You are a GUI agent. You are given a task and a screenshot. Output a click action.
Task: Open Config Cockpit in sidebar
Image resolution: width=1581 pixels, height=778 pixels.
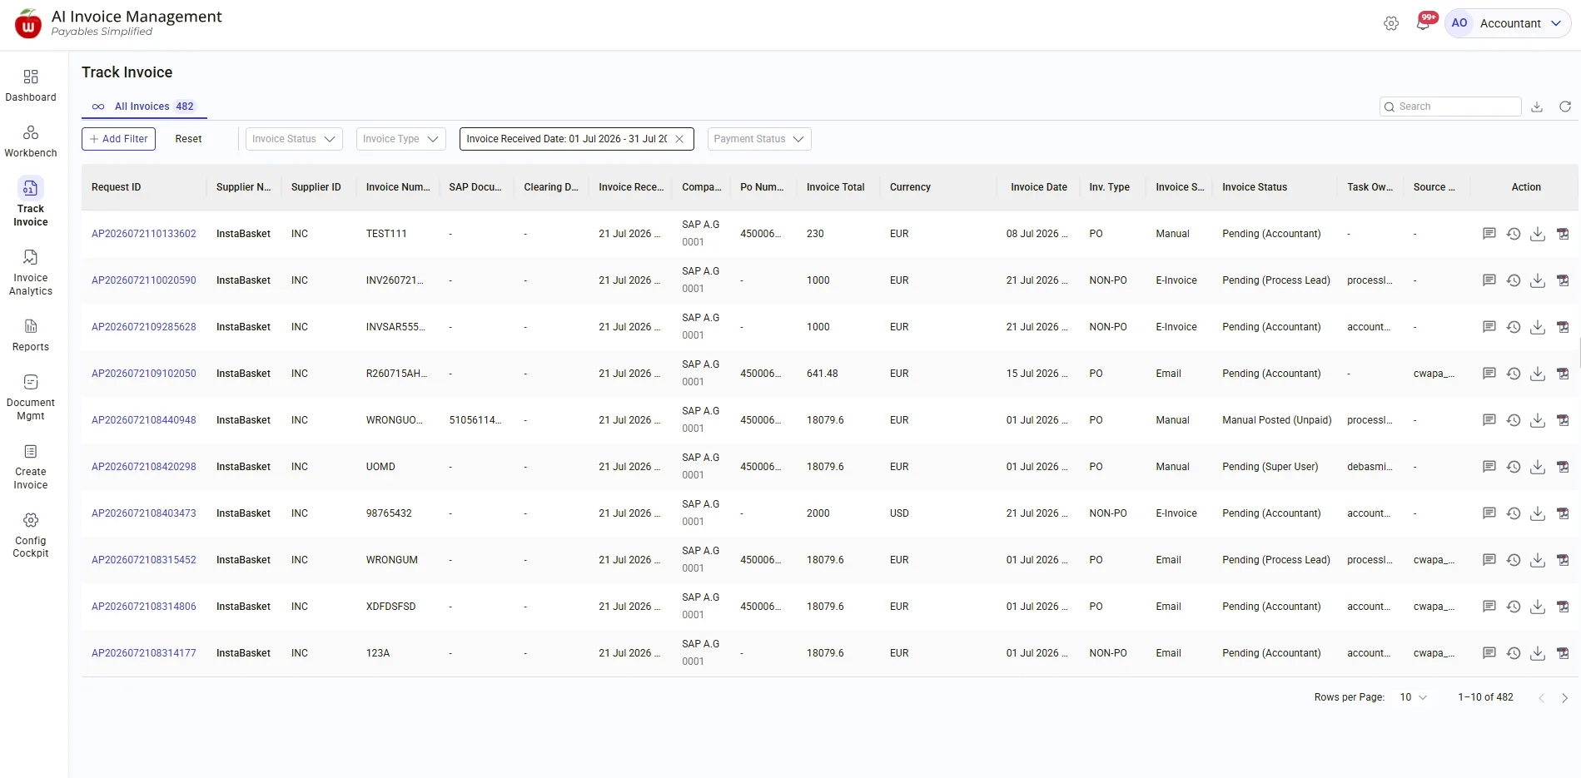(x=31, y=536)
